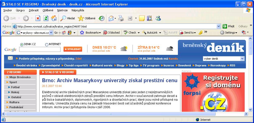Click the forpsi domain advertisement banner
This screenshot has height=123, width=254.
click(213, 92)
